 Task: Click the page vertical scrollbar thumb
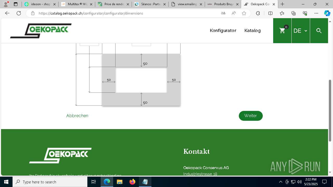pyautogui.click(x=330, y=110)
